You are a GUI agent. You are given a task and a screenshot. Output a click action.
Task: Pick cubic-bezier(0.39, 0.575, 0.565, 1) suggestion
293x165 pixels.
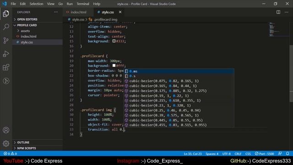coord(179,115)
